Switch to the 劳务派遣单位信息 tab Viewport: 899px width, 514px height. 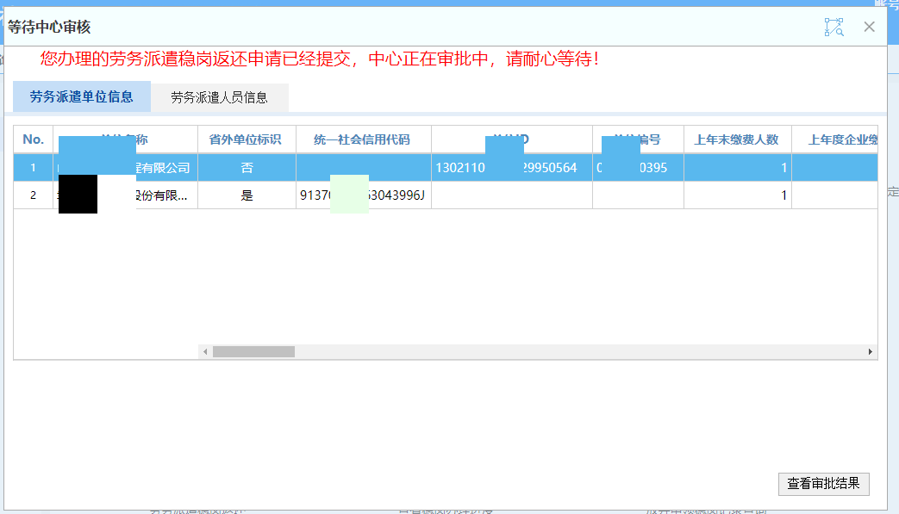click(x=82, y=97)
